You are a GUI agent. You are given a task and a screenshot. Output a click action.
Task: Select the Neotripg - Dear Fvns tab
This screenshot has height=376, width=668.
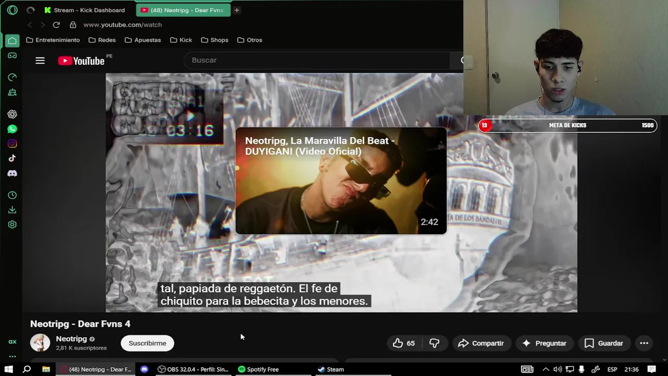pos(183,10)
